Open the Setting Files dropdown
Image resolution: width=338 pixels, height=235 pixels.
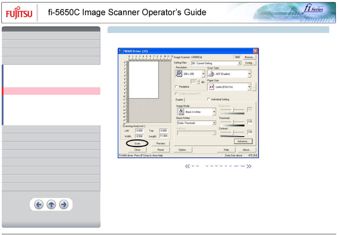point(239,63)
